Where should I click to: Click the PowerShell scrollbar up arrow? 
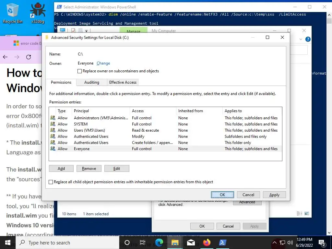click(329, 15)
